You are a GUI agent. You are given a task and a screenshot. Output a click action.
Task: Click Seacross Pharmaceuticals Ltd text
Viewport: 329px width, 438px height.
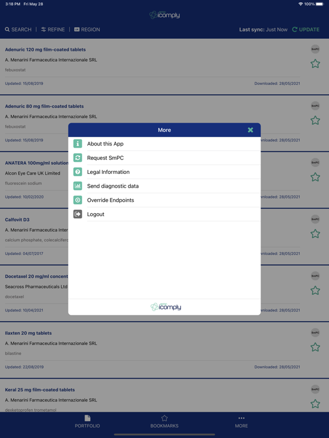(36, 287)
